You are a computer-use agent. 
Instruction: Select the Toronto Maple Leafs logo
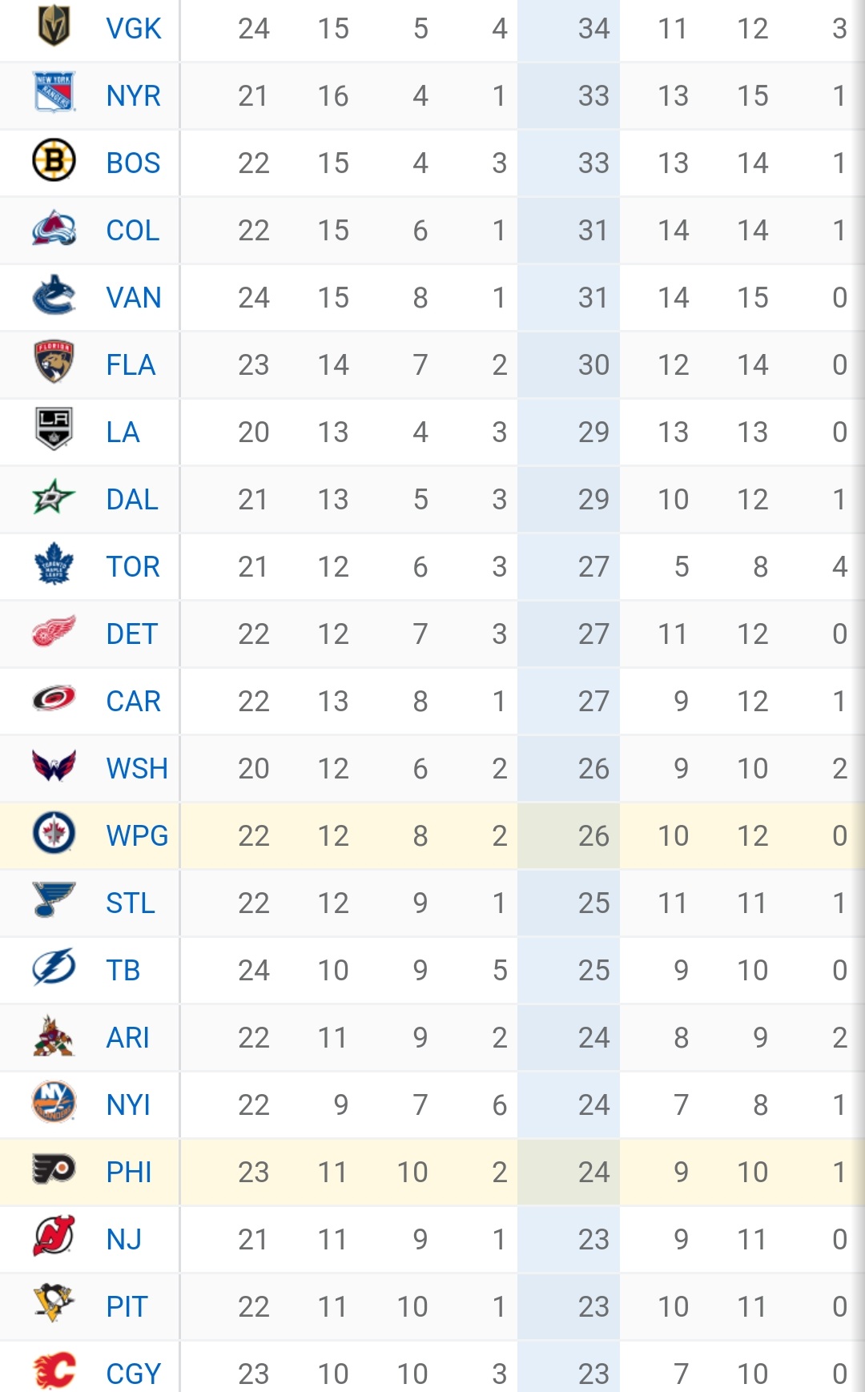(x=54, y=564)
